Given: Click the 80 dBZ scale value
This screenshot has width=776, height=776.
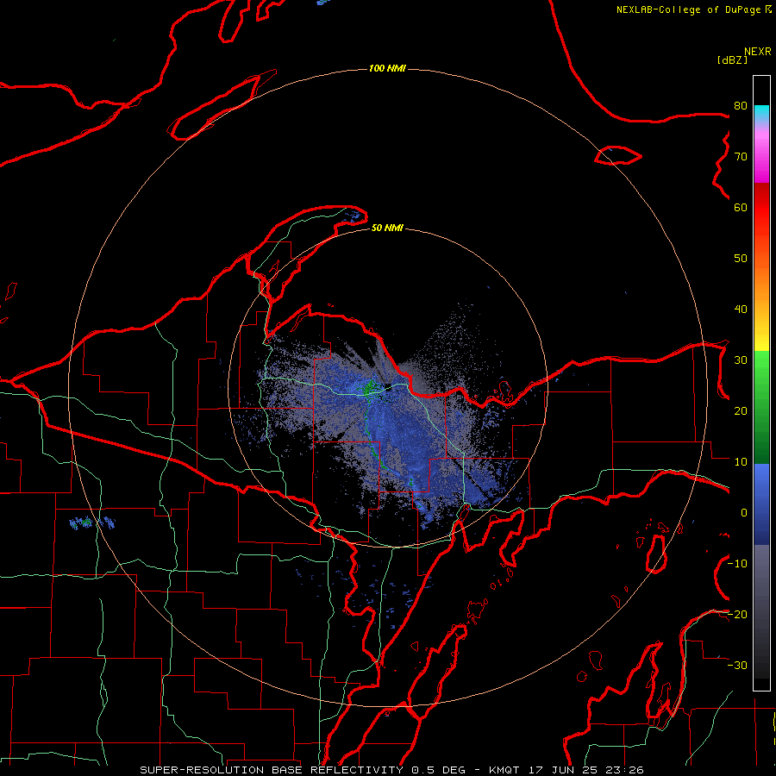Looking at the screenshot, I should tap(741, 105).
